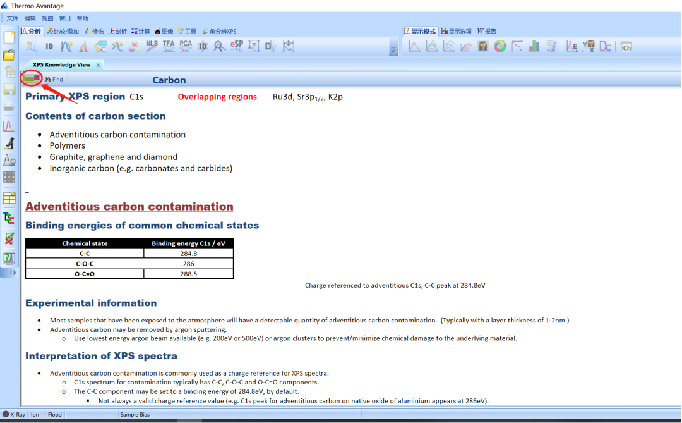Expand the analysis toolbar overflow arrow
The width and height of the screenshot is (682, 423).
(x=393, y=50)
